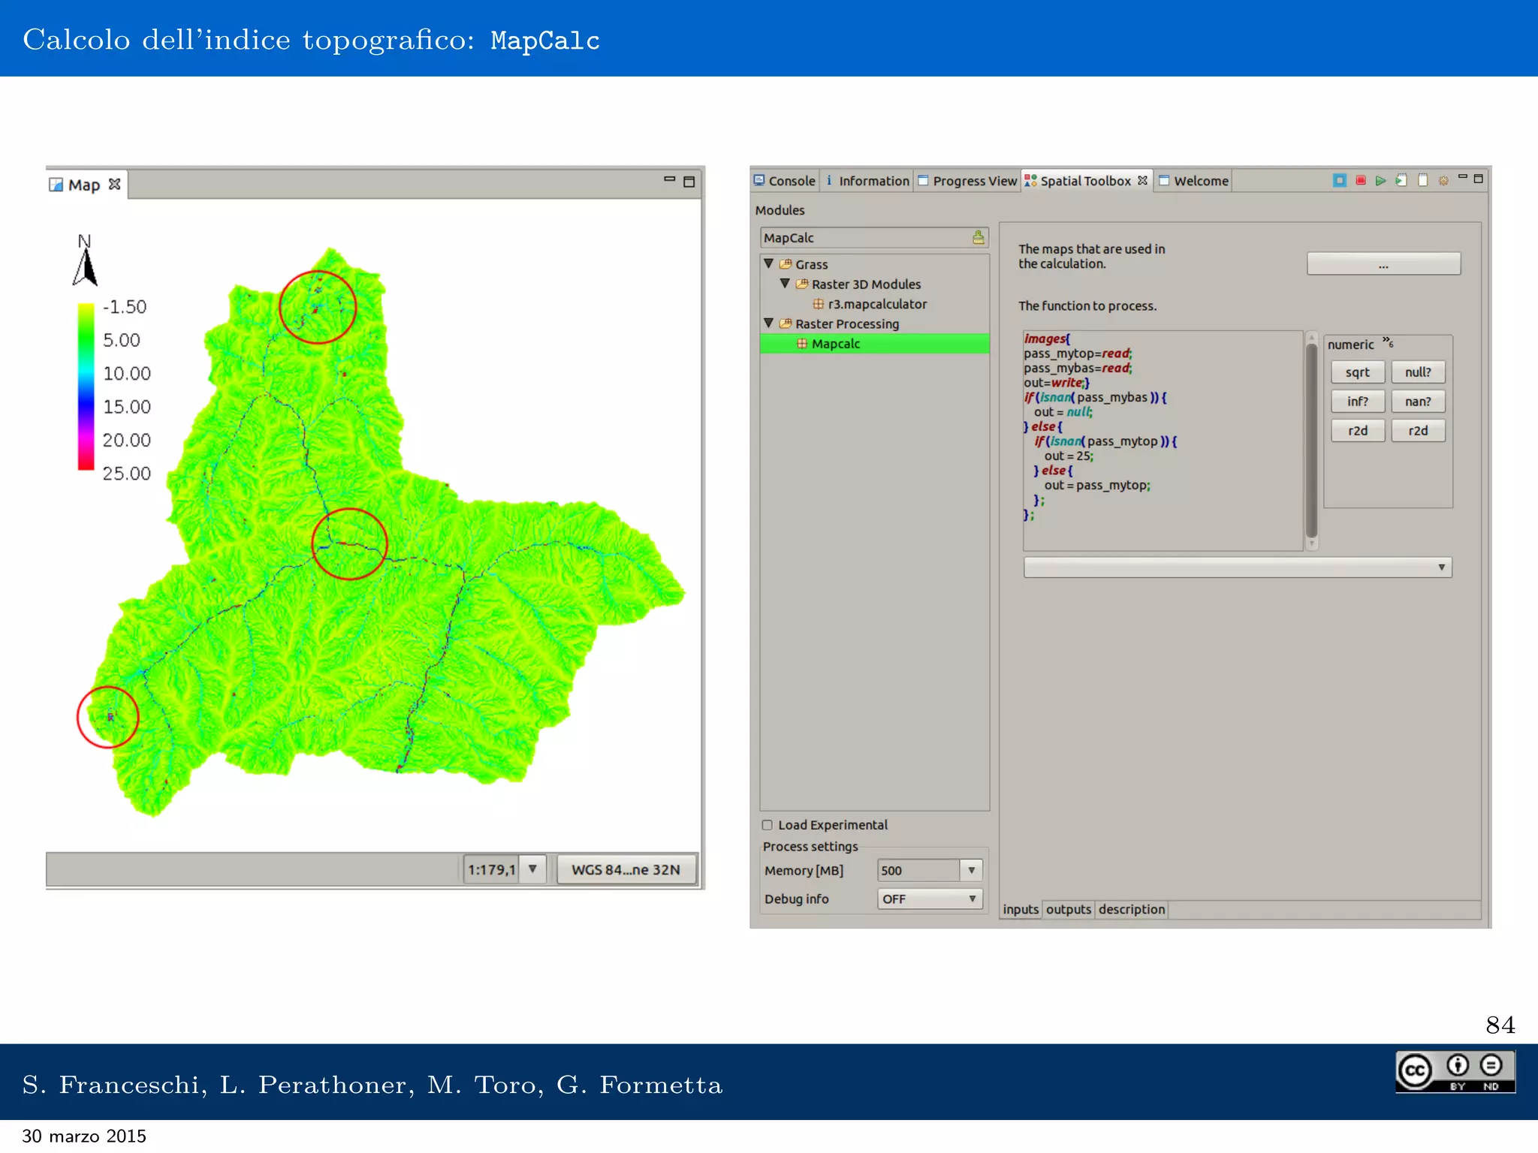The image size is (1538, 1153).
Task: Click the play-on-page script icon in toolbar
Action: [1401, 180]
